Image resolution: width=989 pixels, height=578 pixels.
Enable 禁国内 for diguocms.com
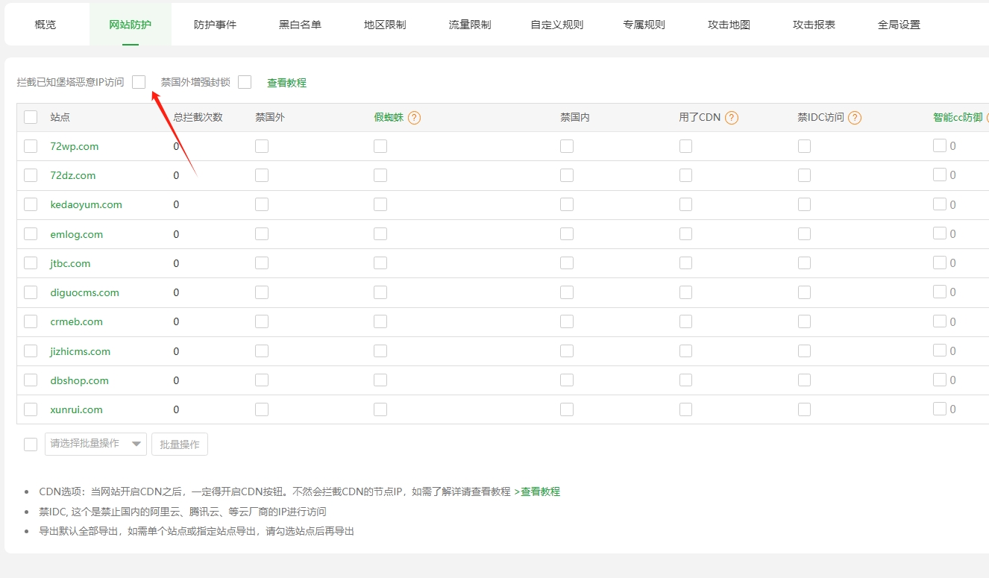(x=567, y=292)
